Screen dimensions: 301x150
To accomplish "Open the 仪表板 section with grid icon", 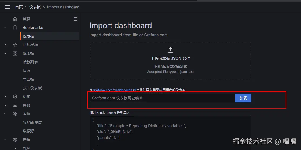I will click(28, 53).
